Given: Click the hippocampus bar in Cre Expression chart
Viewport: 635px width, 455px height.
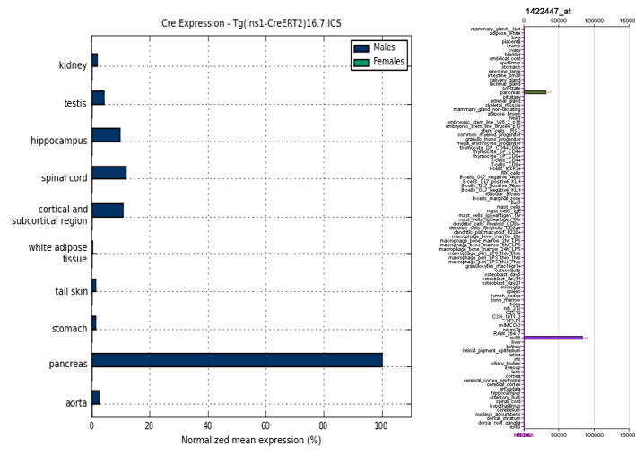Looking at the screenshot, I should pyautogui.click(x=107, y=135).
